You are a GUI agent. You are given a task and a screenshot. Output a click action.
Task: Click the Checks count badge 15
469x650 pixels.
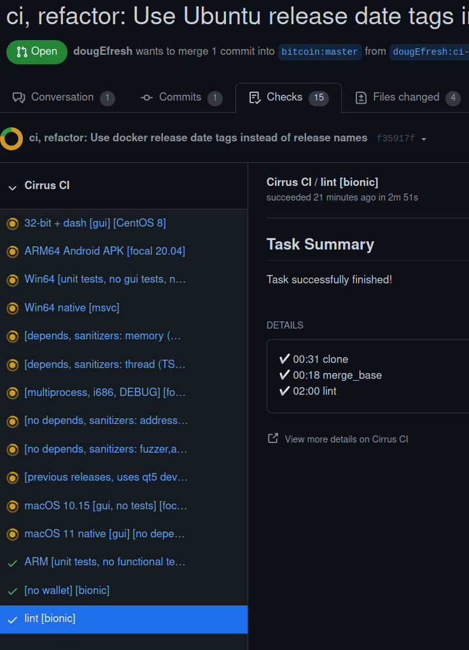coord(319,98)
